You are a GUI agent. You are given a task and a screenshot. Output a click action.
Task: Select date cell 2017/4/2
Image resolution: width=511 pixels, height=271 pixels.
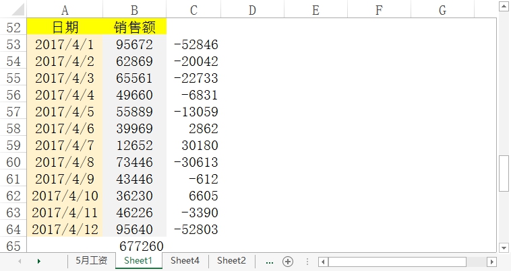pos(65,61)
